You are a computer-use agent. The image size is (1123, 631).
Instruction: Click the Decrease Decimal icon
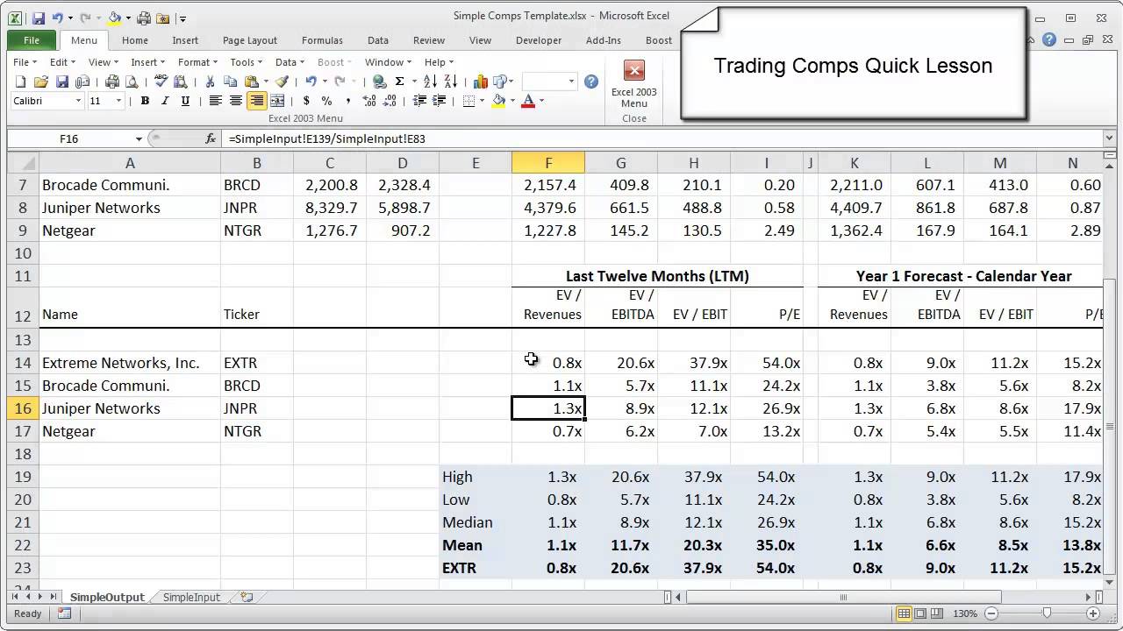click(390, 101)
